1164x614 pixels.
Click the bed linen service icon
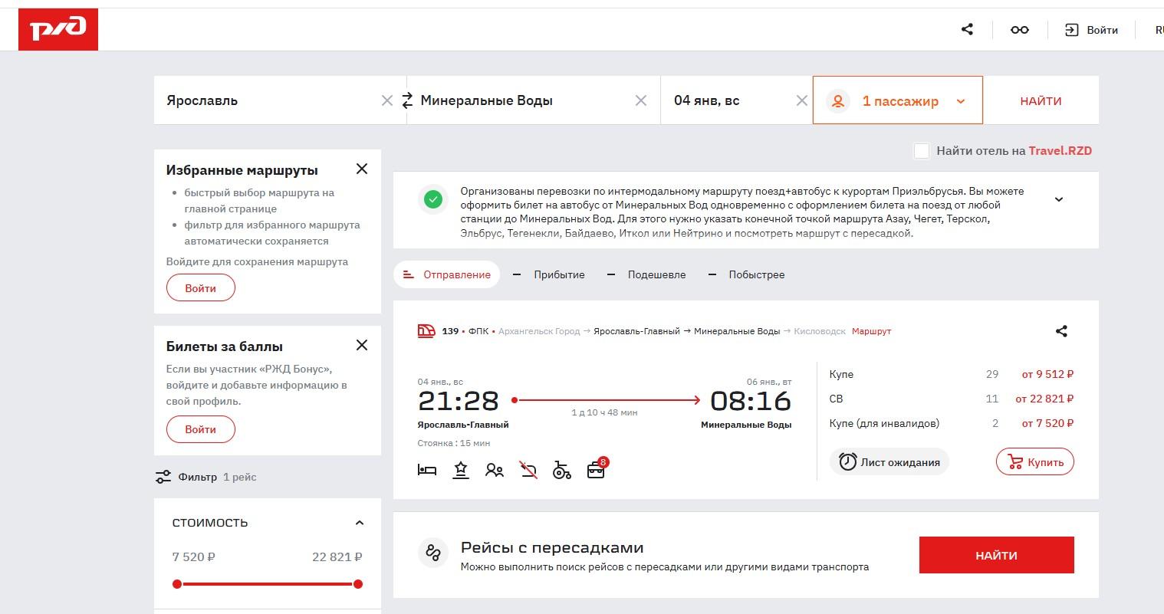[x=427, y=470]
